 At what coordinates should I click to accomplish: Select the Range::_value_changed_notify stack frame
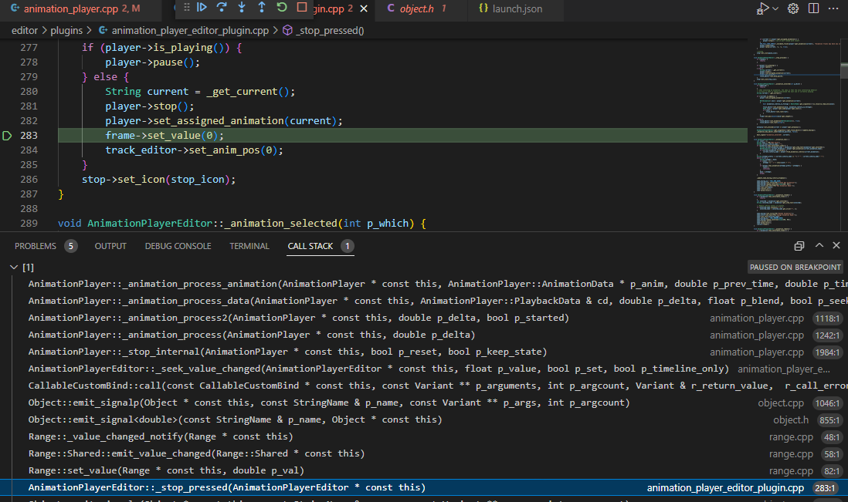click(x=424, y=436)
